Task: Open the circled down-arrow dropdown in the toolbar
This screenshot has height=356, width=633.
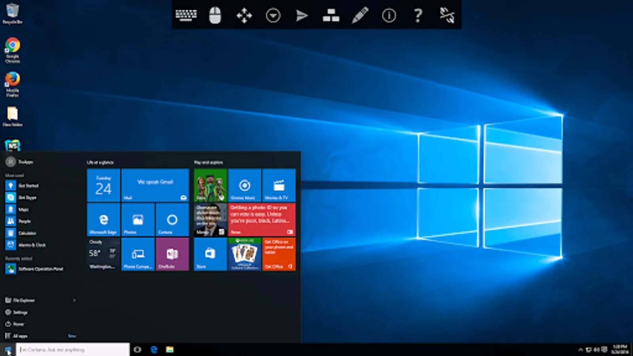Action: [x=273, y=16]
